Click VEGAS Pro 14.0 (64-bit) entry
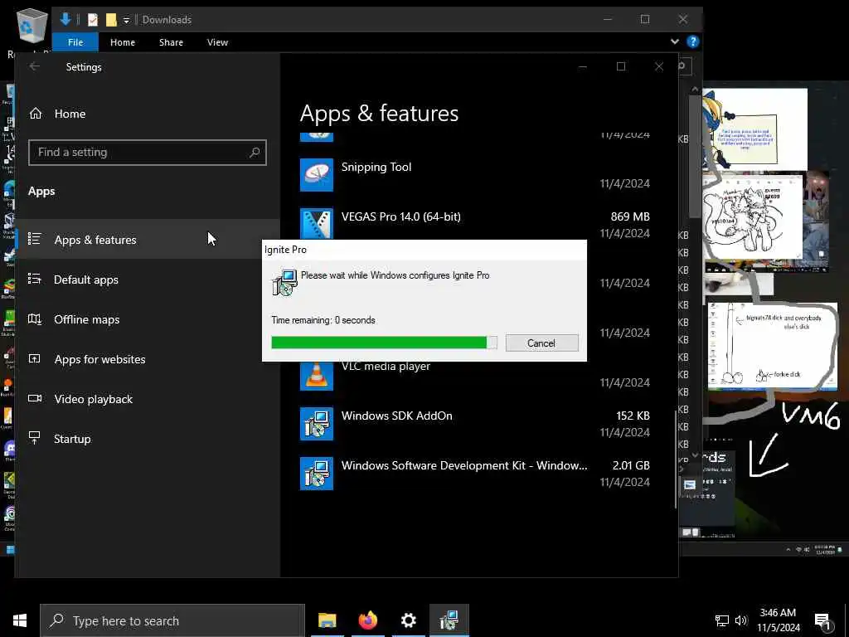 pyautogui.click(x=400, y=216)
